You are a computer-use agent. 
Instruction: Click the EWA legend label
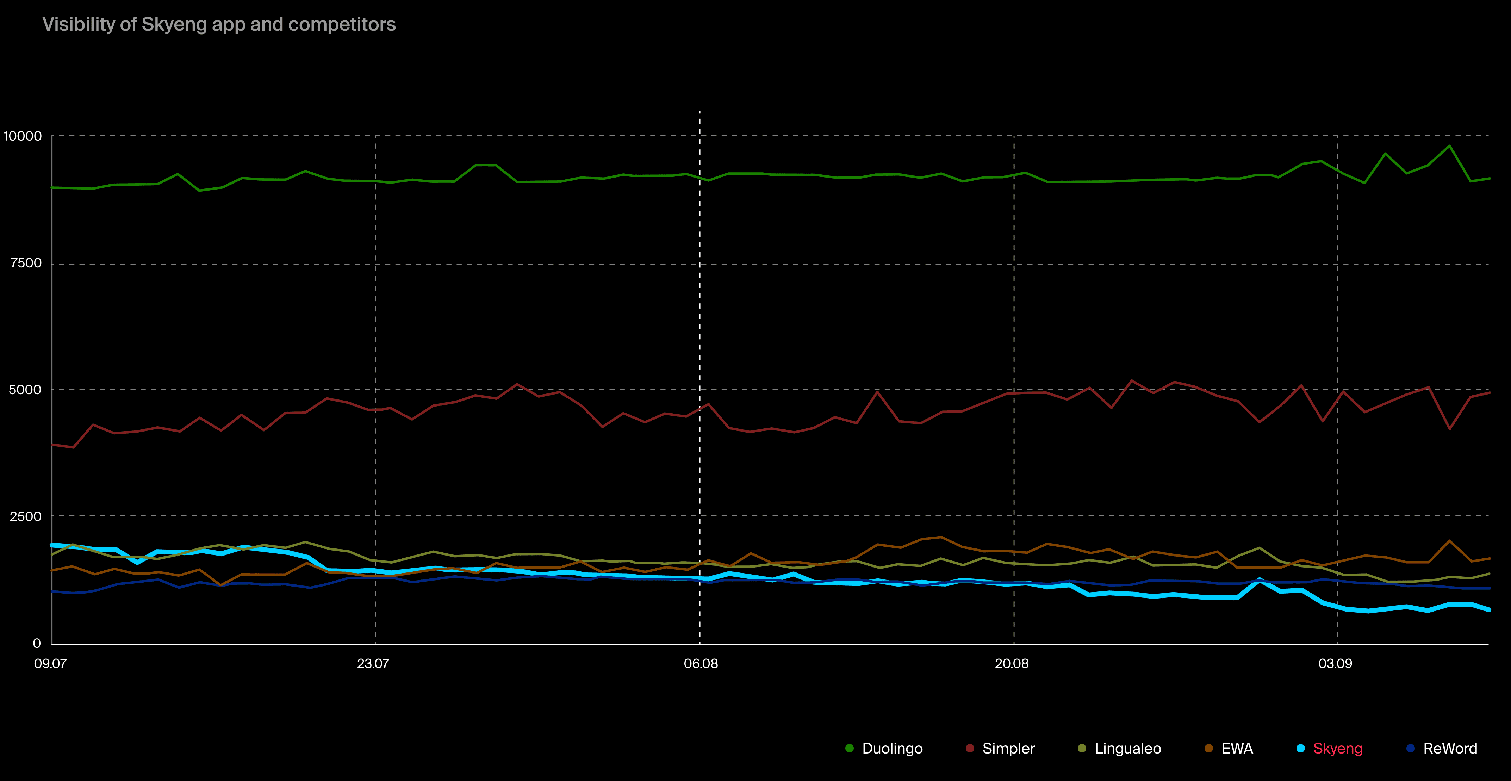tap(1237, 748)
